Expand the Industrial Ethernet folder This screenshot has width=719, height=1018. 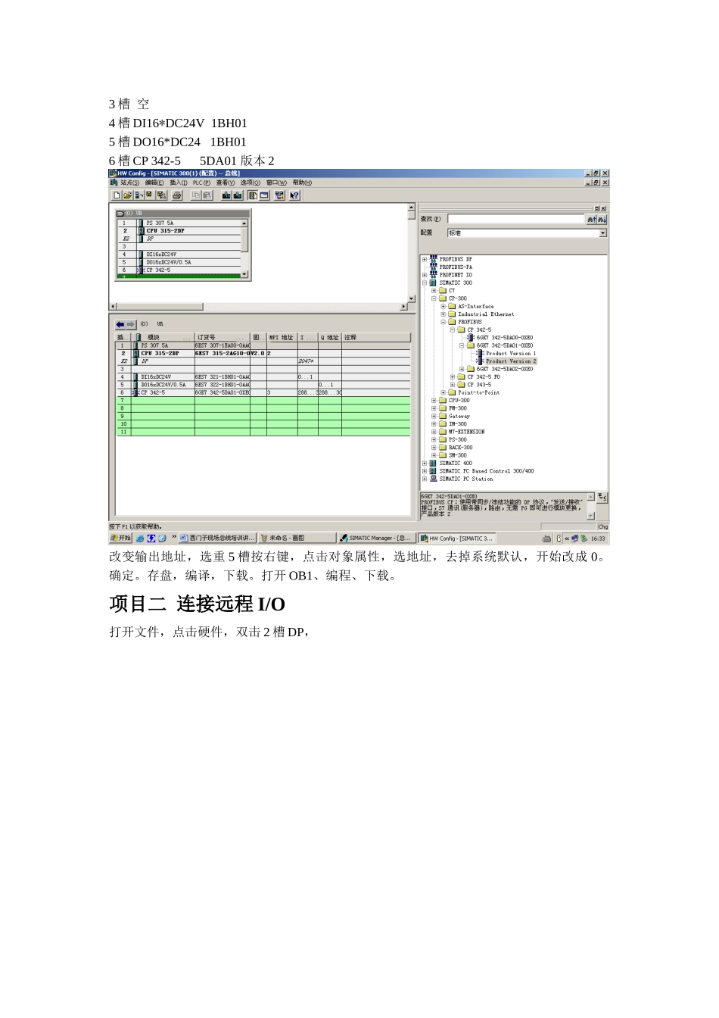tap(443, 314)
